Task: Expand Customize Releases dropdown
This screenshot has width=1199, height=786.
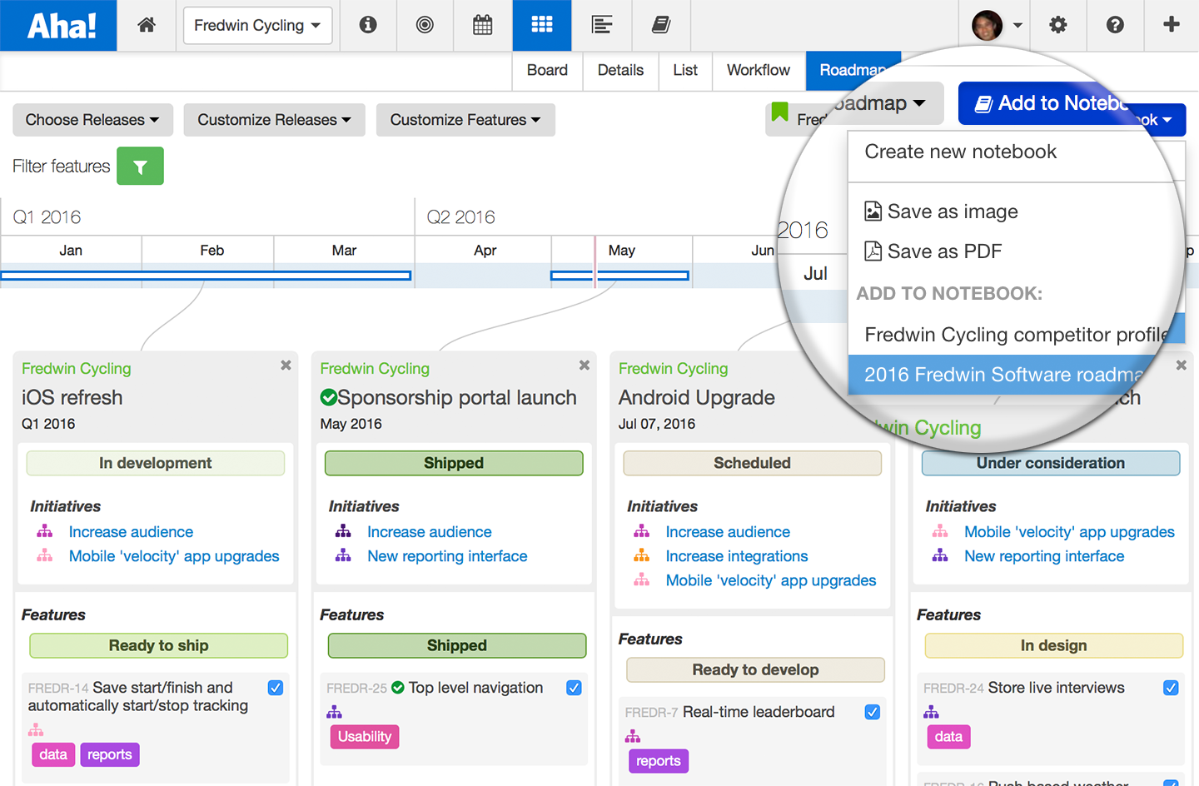Action: (274, 120)
